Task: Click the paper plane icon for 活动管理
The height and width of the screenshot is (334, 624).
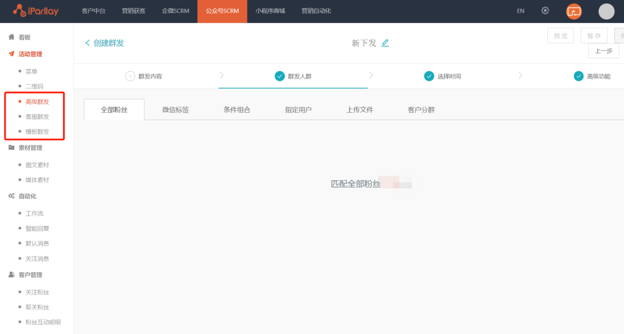Action: click(x=12, y=54)
